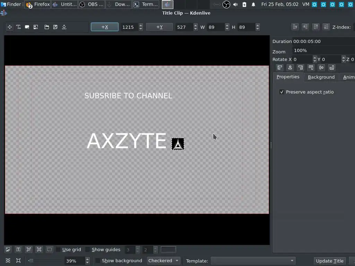355x266 pixels.
Task: Click the deselect-all dashed rectangle icon
Action: coord(50,249)
